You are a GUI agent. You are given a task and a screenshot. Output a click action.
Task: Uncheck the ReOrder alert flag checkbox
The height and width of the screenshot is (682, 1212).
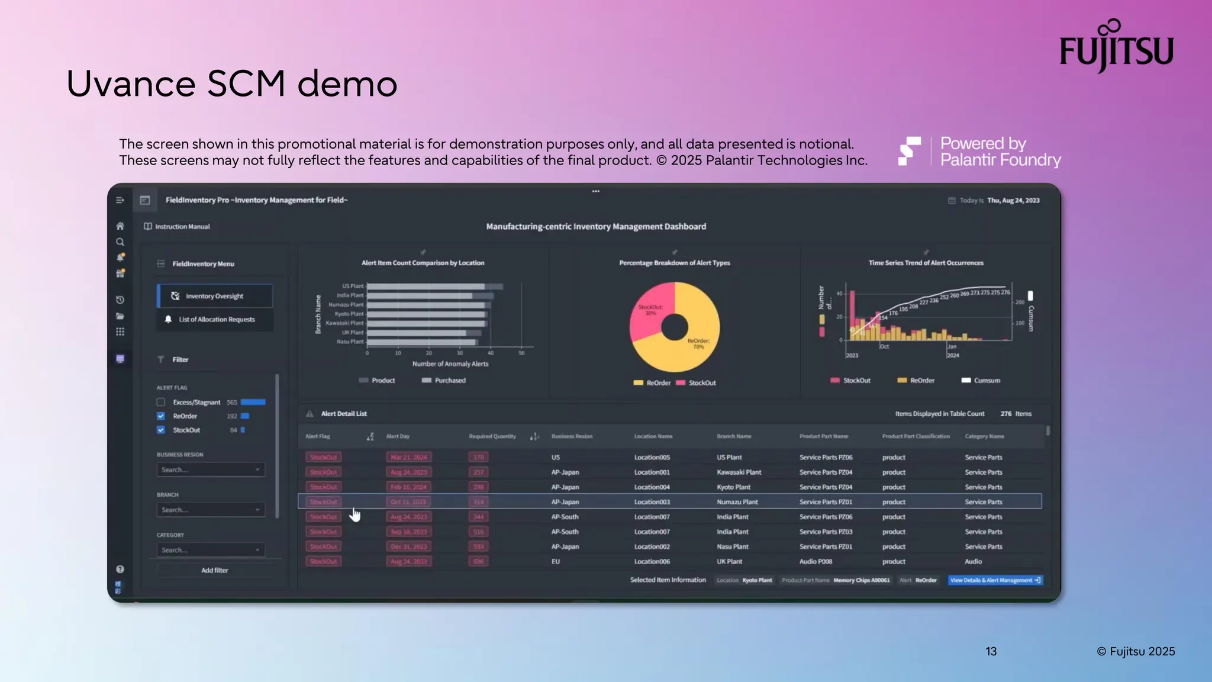click(x=160, y=416)
